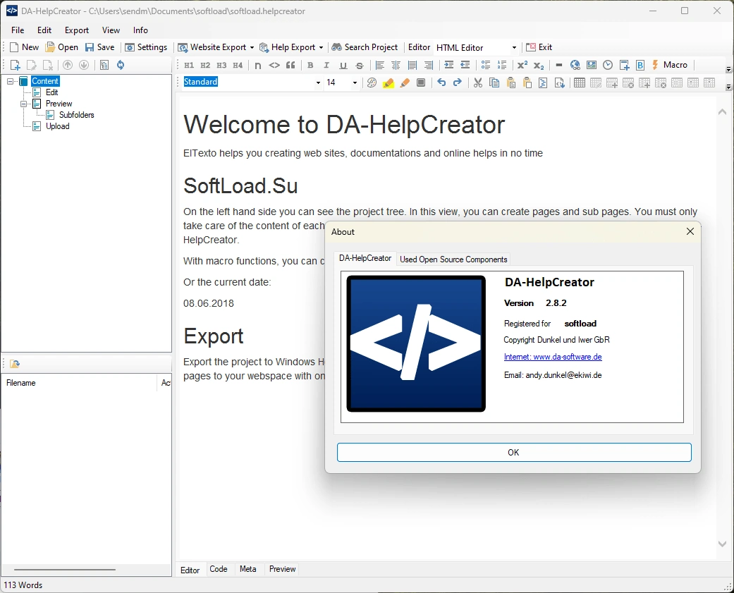This screenshot has height=593, width=734.
Task: Toggle underline formatting
Action: pyautogui.click(x=343, y=65)
